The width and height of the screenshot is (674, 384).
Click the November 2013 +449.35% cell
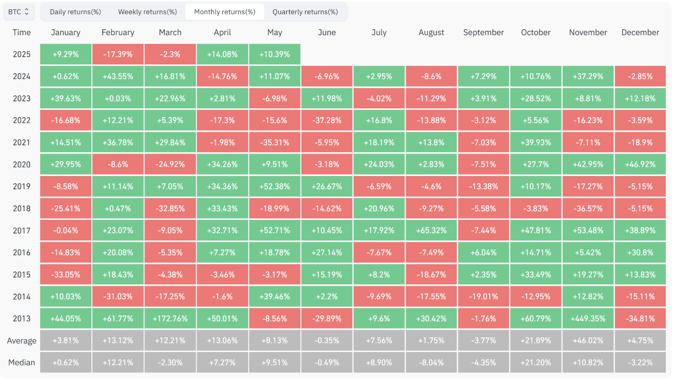pos(588,319)
